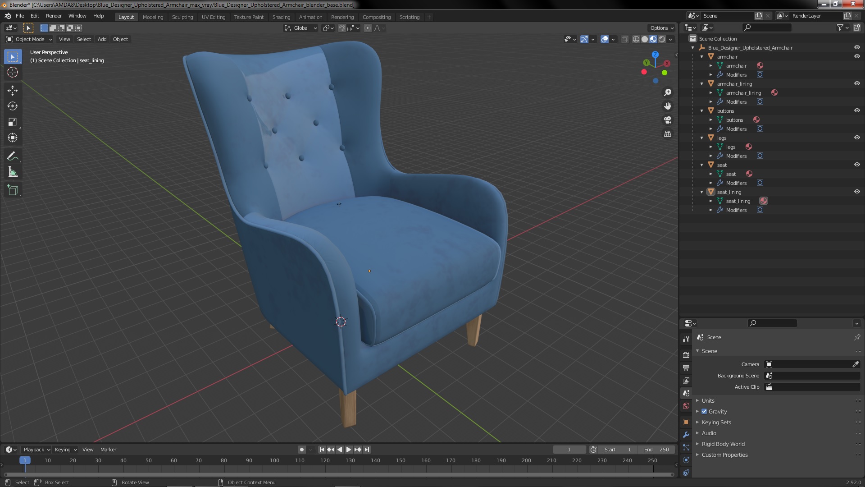Screen dimensions: 865x487
Task: Collapse the legs tree item
Action: tap(702, 138)
